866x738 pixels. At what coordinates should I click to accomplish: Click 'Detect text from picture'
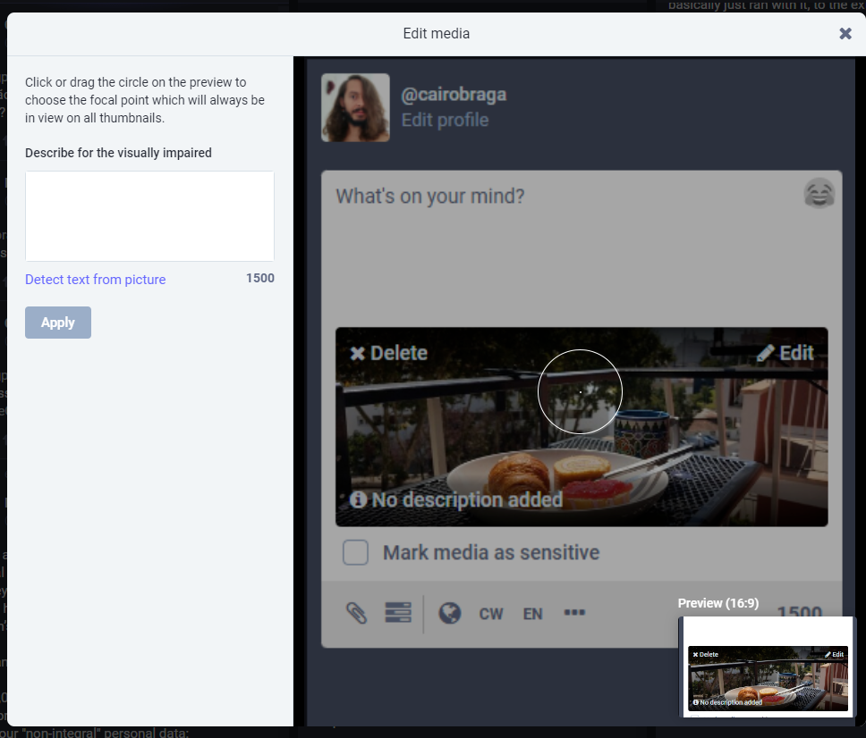[x=95, y=280]
